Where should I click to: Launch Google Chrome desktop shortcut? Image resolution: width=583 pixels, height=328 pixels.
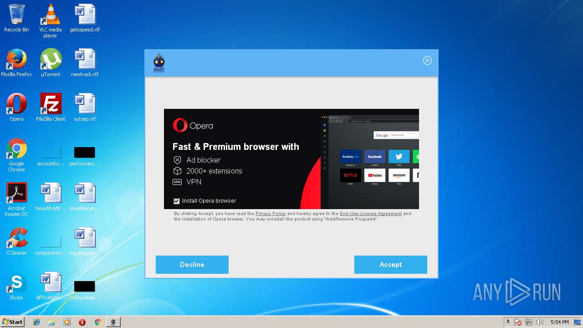[x=16, y=155]
